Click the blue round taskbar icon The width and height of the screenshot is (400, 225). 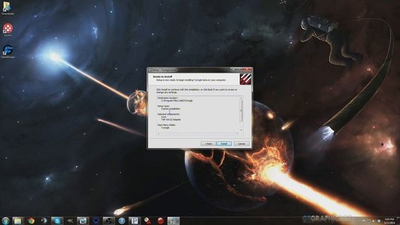click(x=122, y=221)
